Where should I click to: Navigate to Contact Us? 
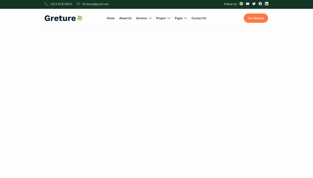pos(199,18)
